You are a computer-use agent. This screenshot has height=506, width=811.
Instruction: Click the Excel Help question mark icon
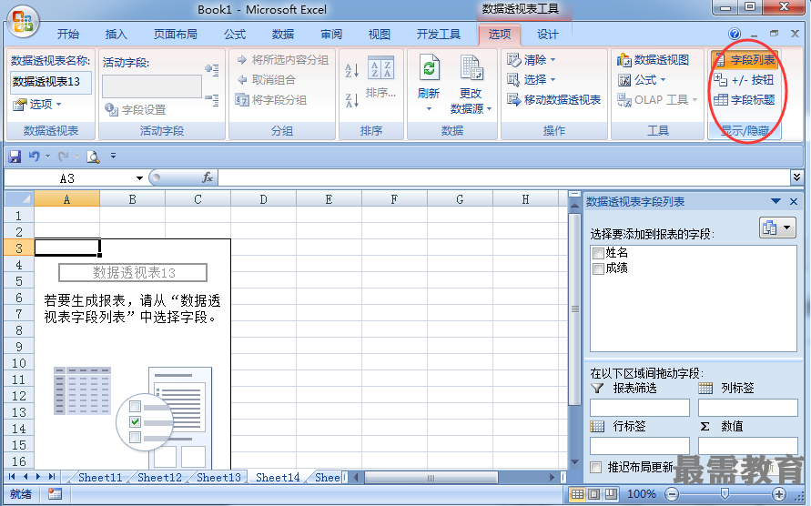(x=735, y=34)
